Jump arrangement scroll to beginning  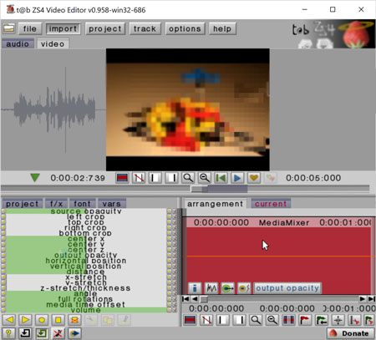point(185,299)
